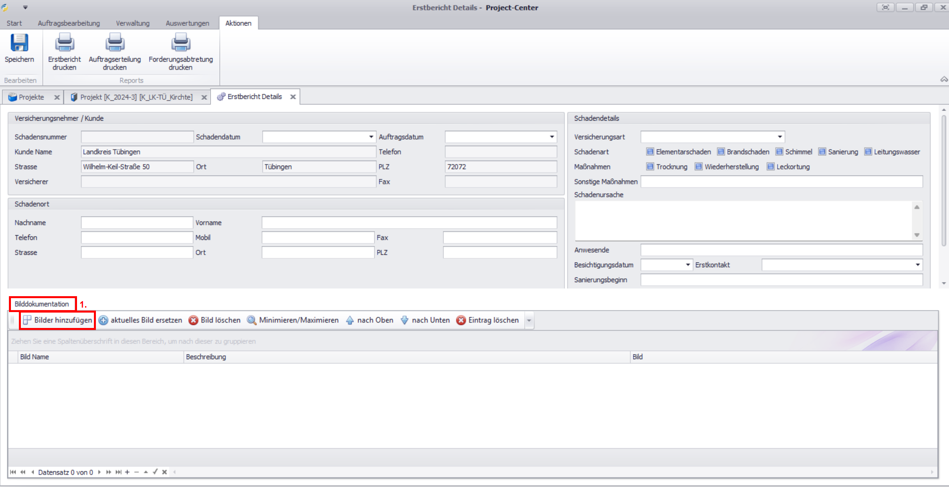Viewport: 949px width, 487px height.
Task: Toggle Minimieren/Maximieren magnifier icon
Action: coord(252,321)
